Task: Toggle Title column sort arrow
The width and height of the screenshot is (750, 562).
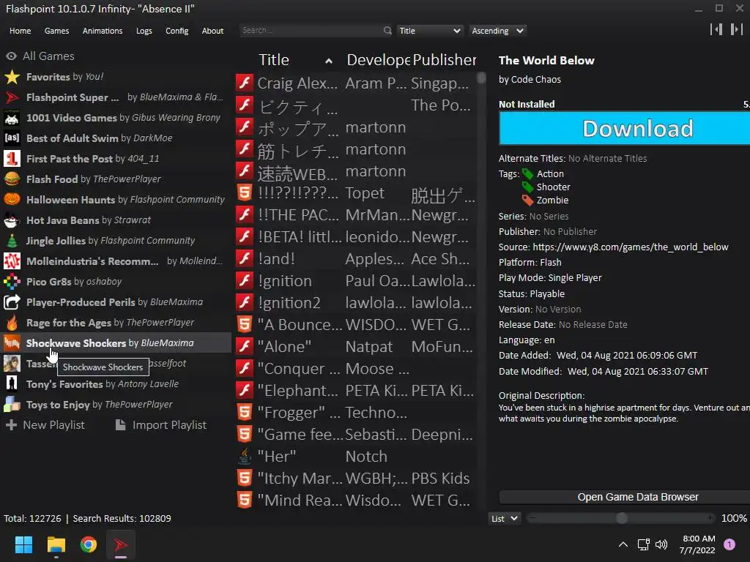Action: (x=329, y=61)
